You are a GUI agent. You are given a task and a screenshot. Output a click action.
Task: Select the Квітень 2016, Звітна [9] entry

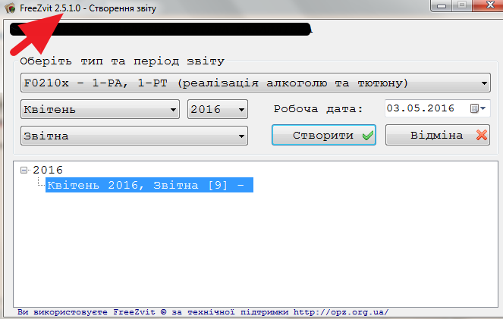[149, 186]
